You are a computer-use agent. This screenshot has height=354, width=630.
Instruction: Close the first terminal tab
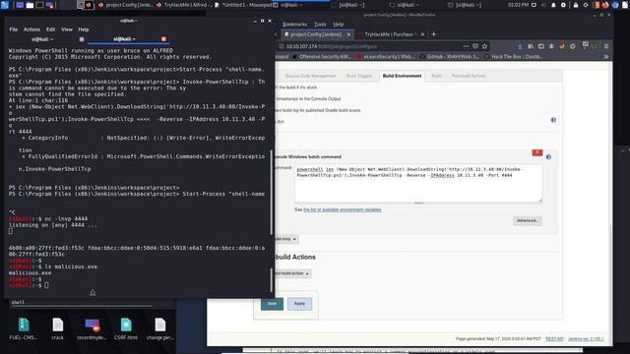pos(82,39)
